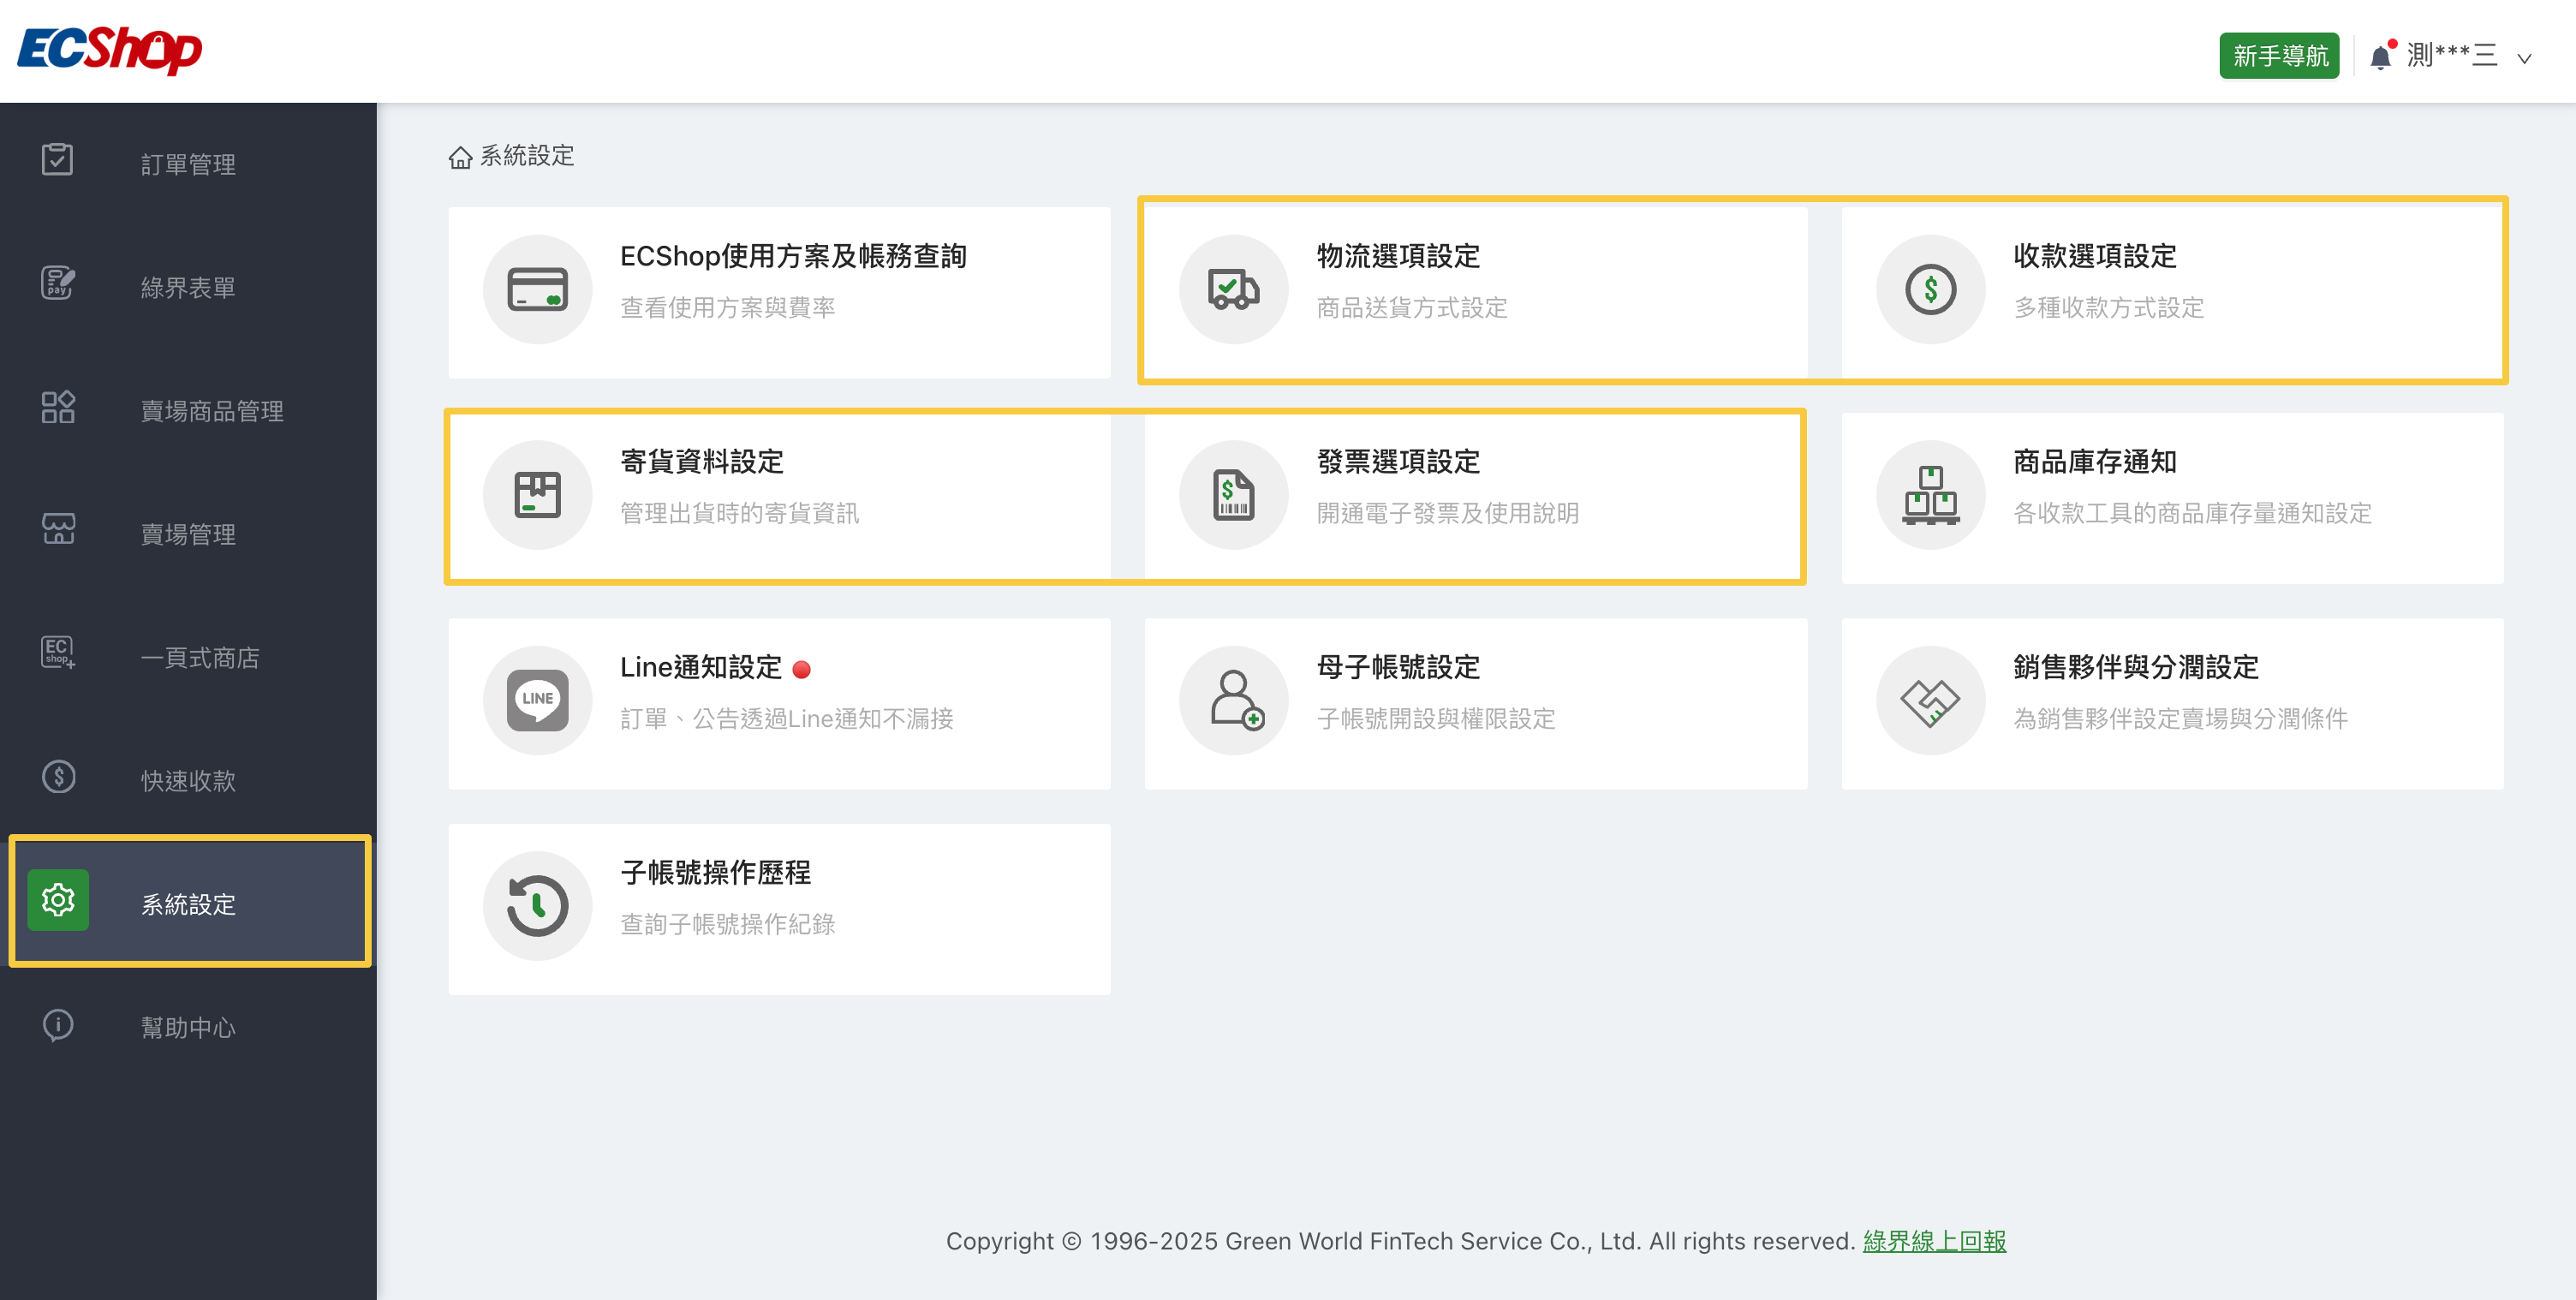
Task: Select the 幫助中心 help icon
Action: pyautogui.click(x=57, y=1025)
